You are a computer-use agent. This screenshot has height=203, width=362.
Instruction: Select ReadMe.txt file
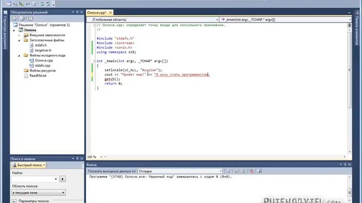(35, 76)
